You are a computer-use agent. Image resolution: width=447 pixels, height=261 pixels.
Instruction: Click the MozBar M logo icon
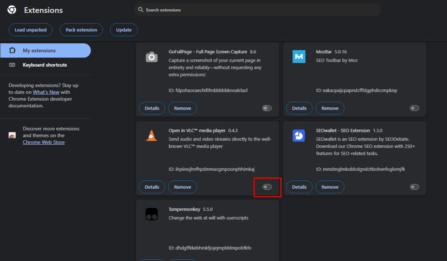coord(299,56)
